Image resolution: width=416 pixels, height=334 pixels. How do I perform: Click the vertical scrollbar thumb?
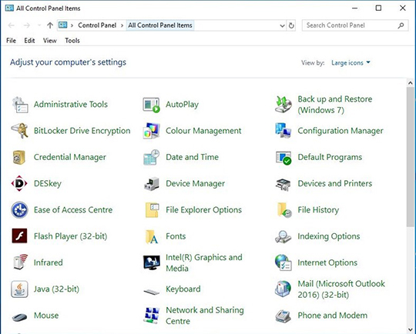(x=411, y=157)
